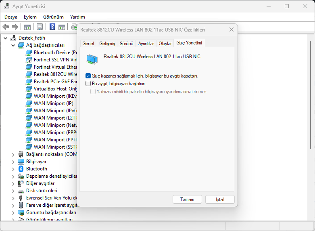This screenshot has width=315, height=231.
Task: Switch to the Olaylar tab
Action: pos(165,44)
